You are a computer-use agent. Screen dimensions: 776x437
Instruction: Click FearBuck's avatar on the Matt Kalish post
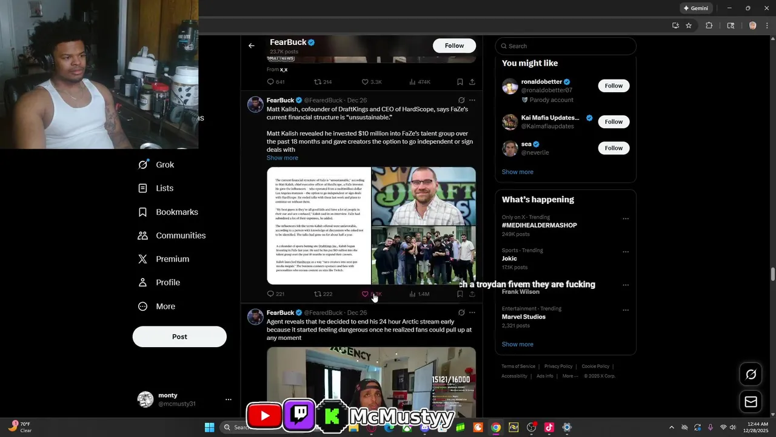[255, 104]
